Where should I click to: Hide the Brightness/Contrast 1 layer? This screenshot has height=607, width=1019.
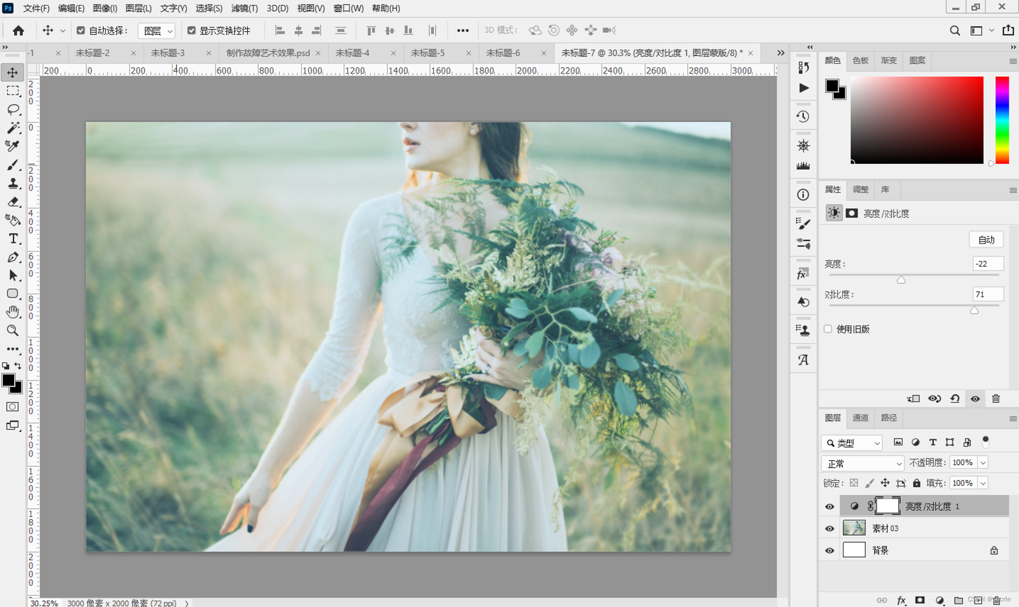coord(829,507)
